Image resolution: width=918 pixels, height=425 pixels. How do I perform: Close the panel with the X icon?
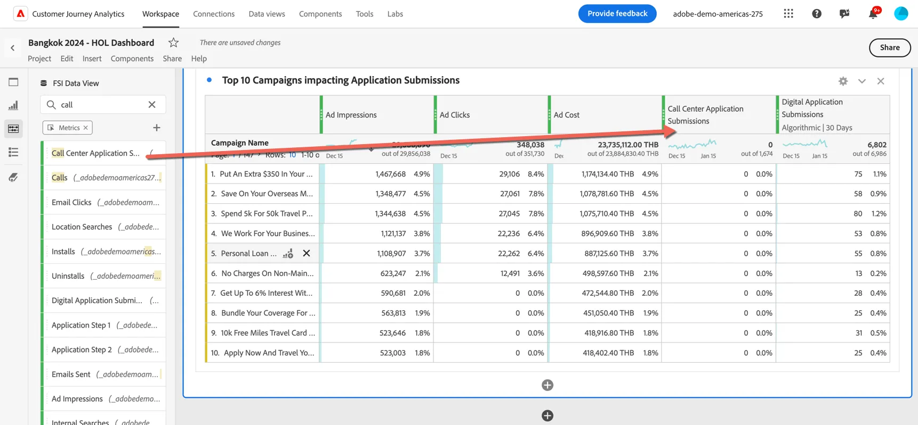pyautogui.click(x=881, y=81)
